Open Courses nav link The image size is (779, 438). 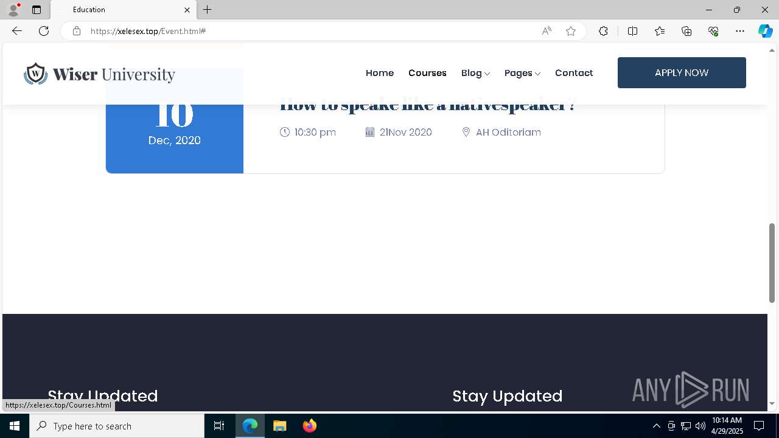tap(427, 73)
